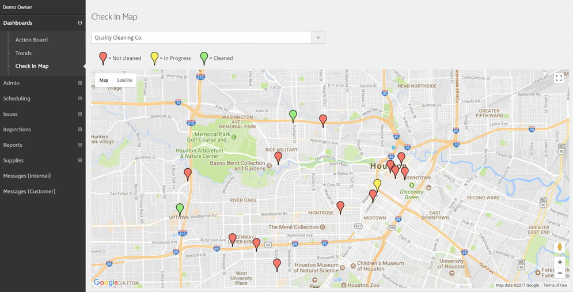Screen dimensions: 573x292
Task: Open Trends dashboard
Action: pyautogui.click(x=24, y=53)
